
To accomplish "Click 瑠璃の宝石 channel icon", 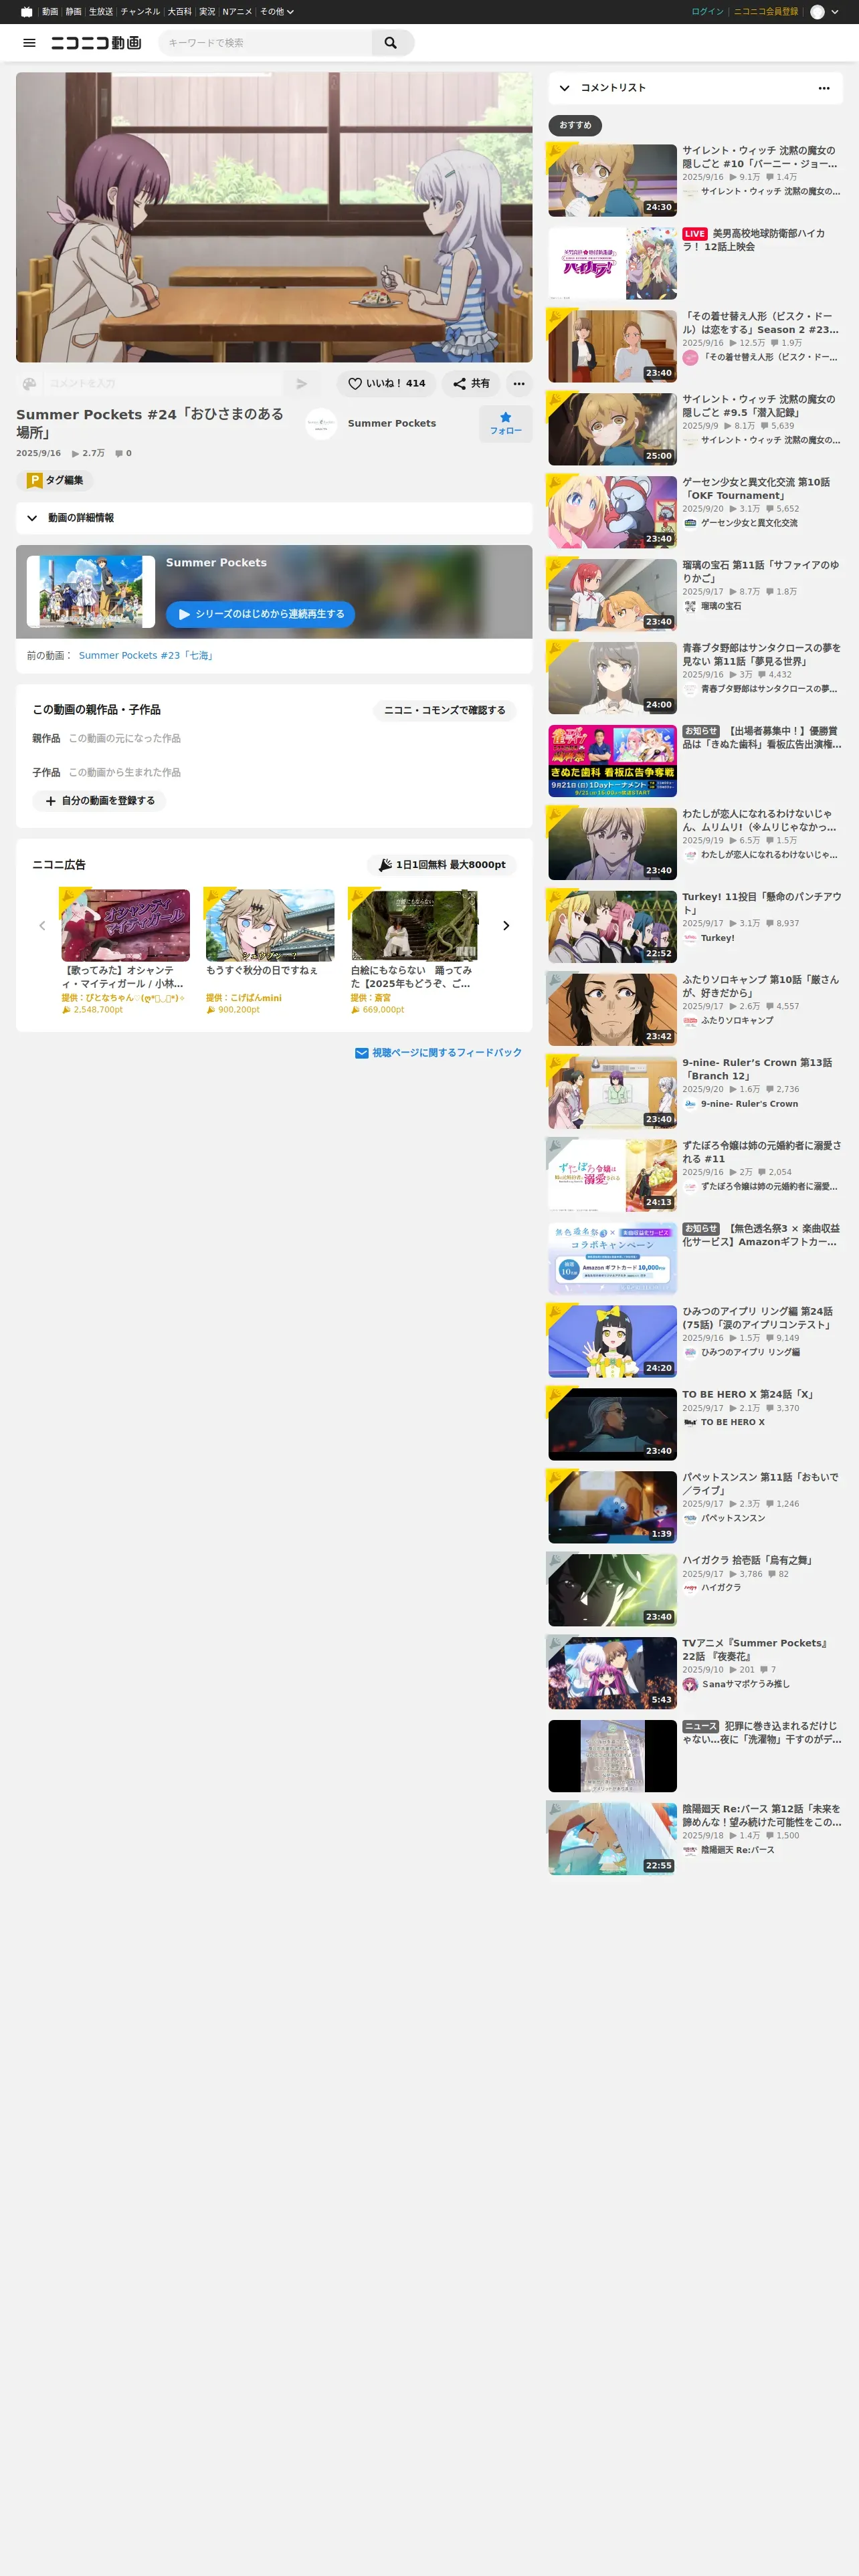I will pyautogui.click(x=690, y=606).
